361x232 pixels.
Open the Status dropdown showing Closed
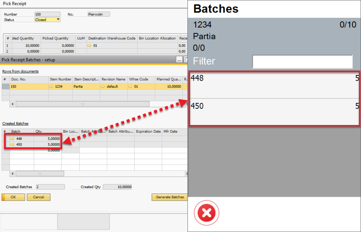pos(58,20)
